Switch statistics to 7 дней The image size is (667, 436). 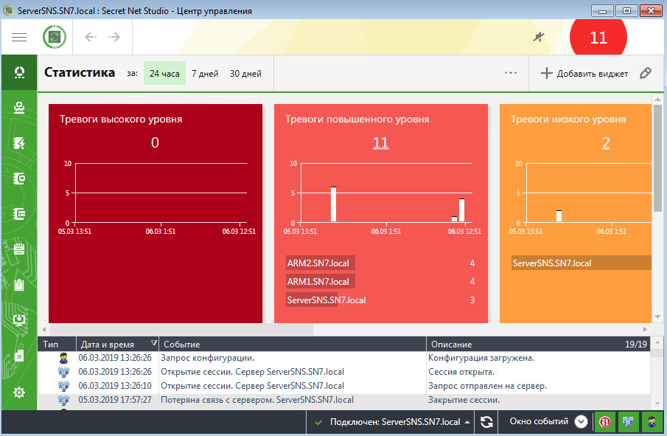205,73
